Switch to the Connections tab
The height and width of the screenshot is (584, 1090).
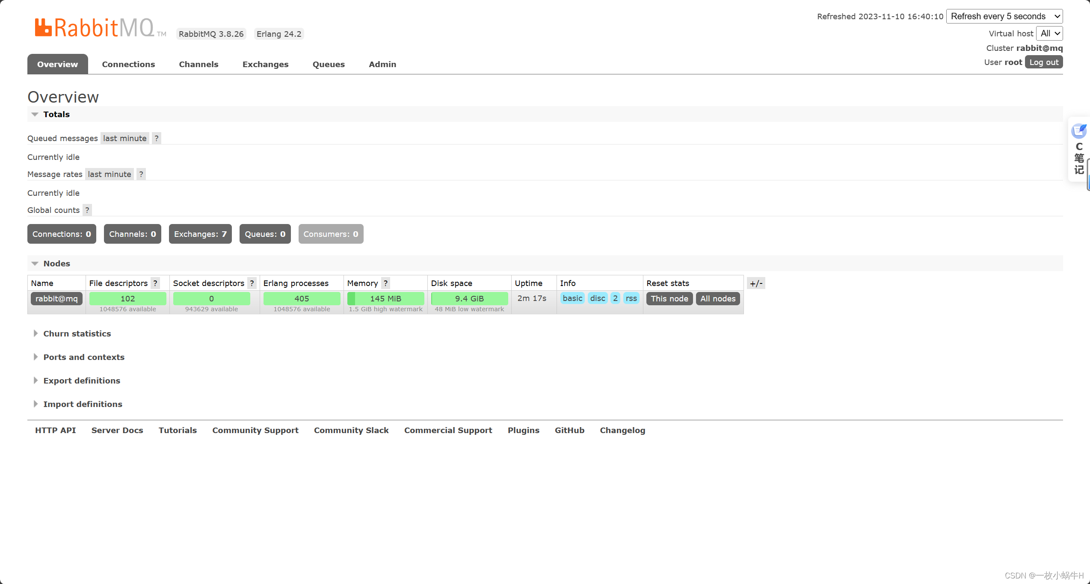click(x=128, y=64)
